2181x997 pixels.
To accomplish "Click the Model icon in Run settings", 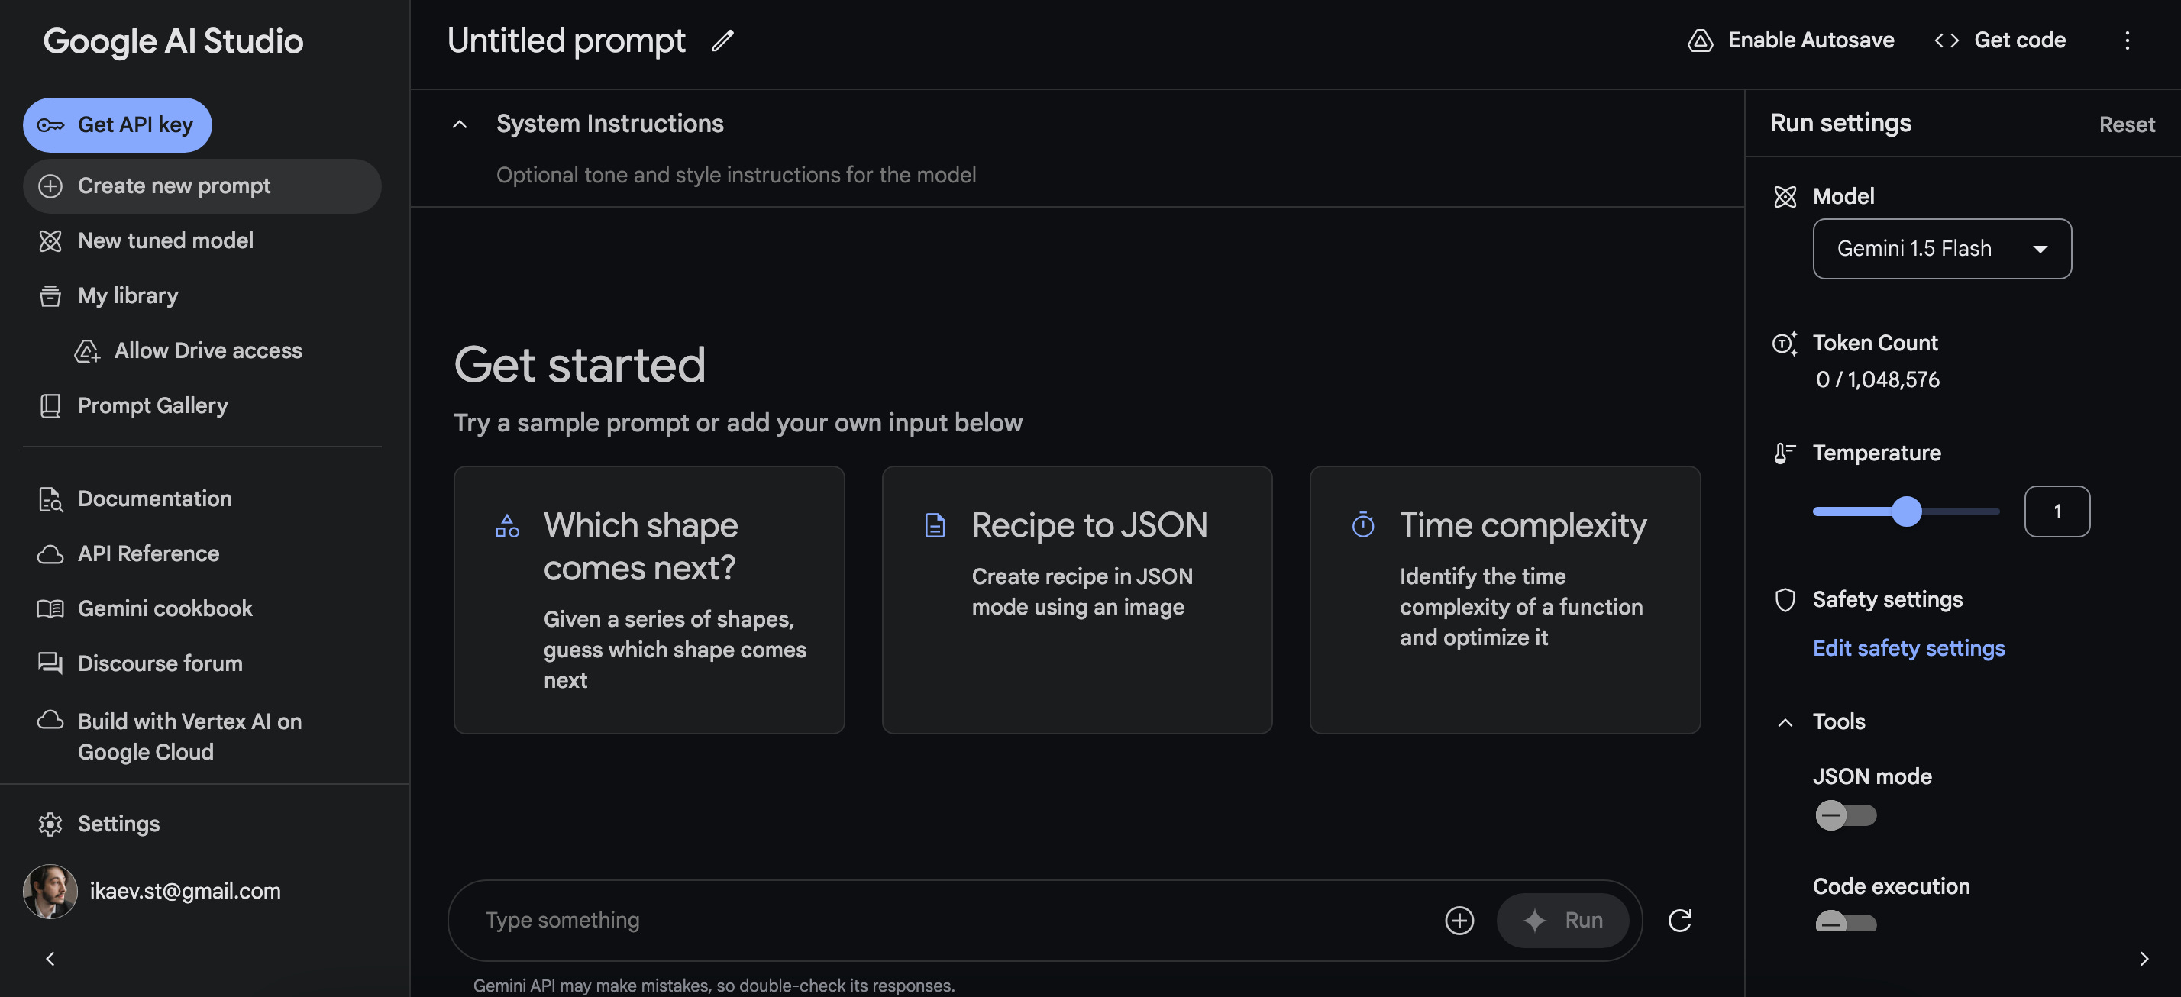I will (1785, 197).
